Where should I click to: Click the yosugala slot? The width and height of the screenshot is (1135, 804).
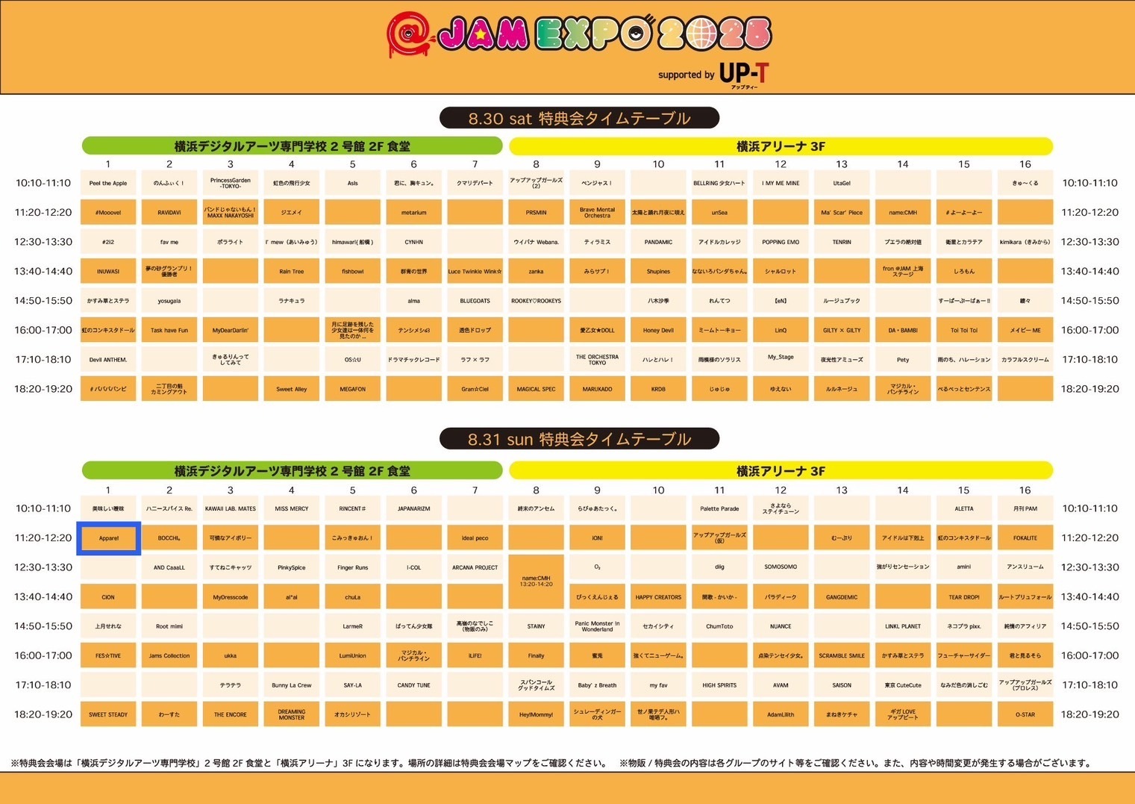click(x=169, y=301)
